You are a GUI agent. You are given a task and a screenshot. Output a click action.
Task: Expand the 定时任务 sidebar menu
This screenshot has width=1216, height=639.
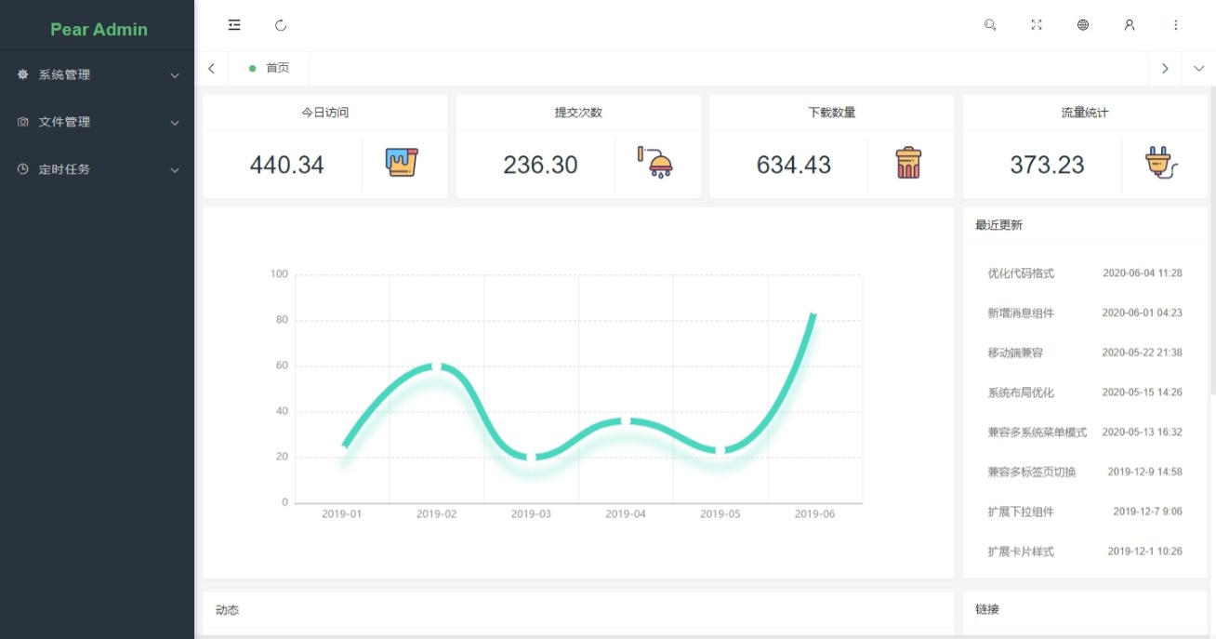pyautogui.click(x=98, y=169)
